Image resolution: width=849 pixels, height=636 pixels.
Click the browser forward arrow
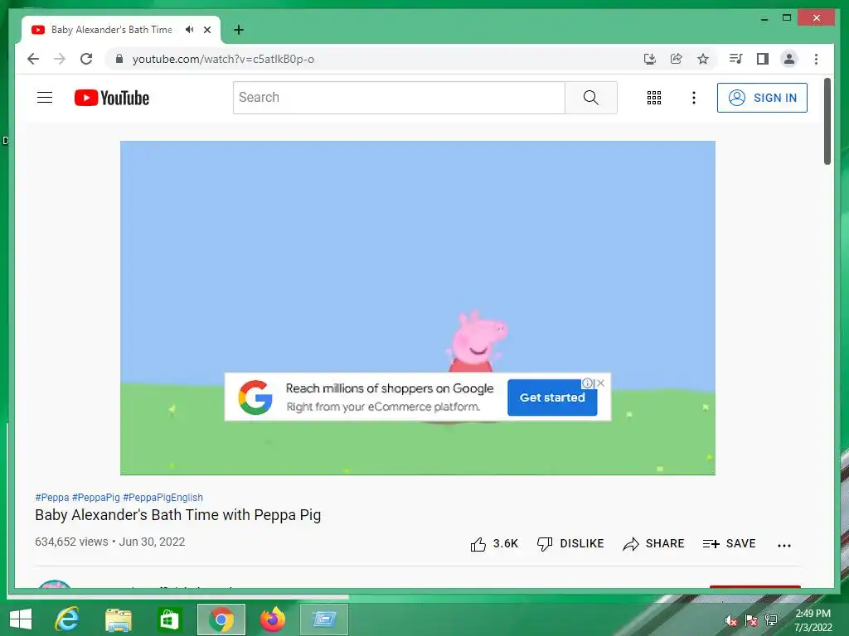pos(60,59)
